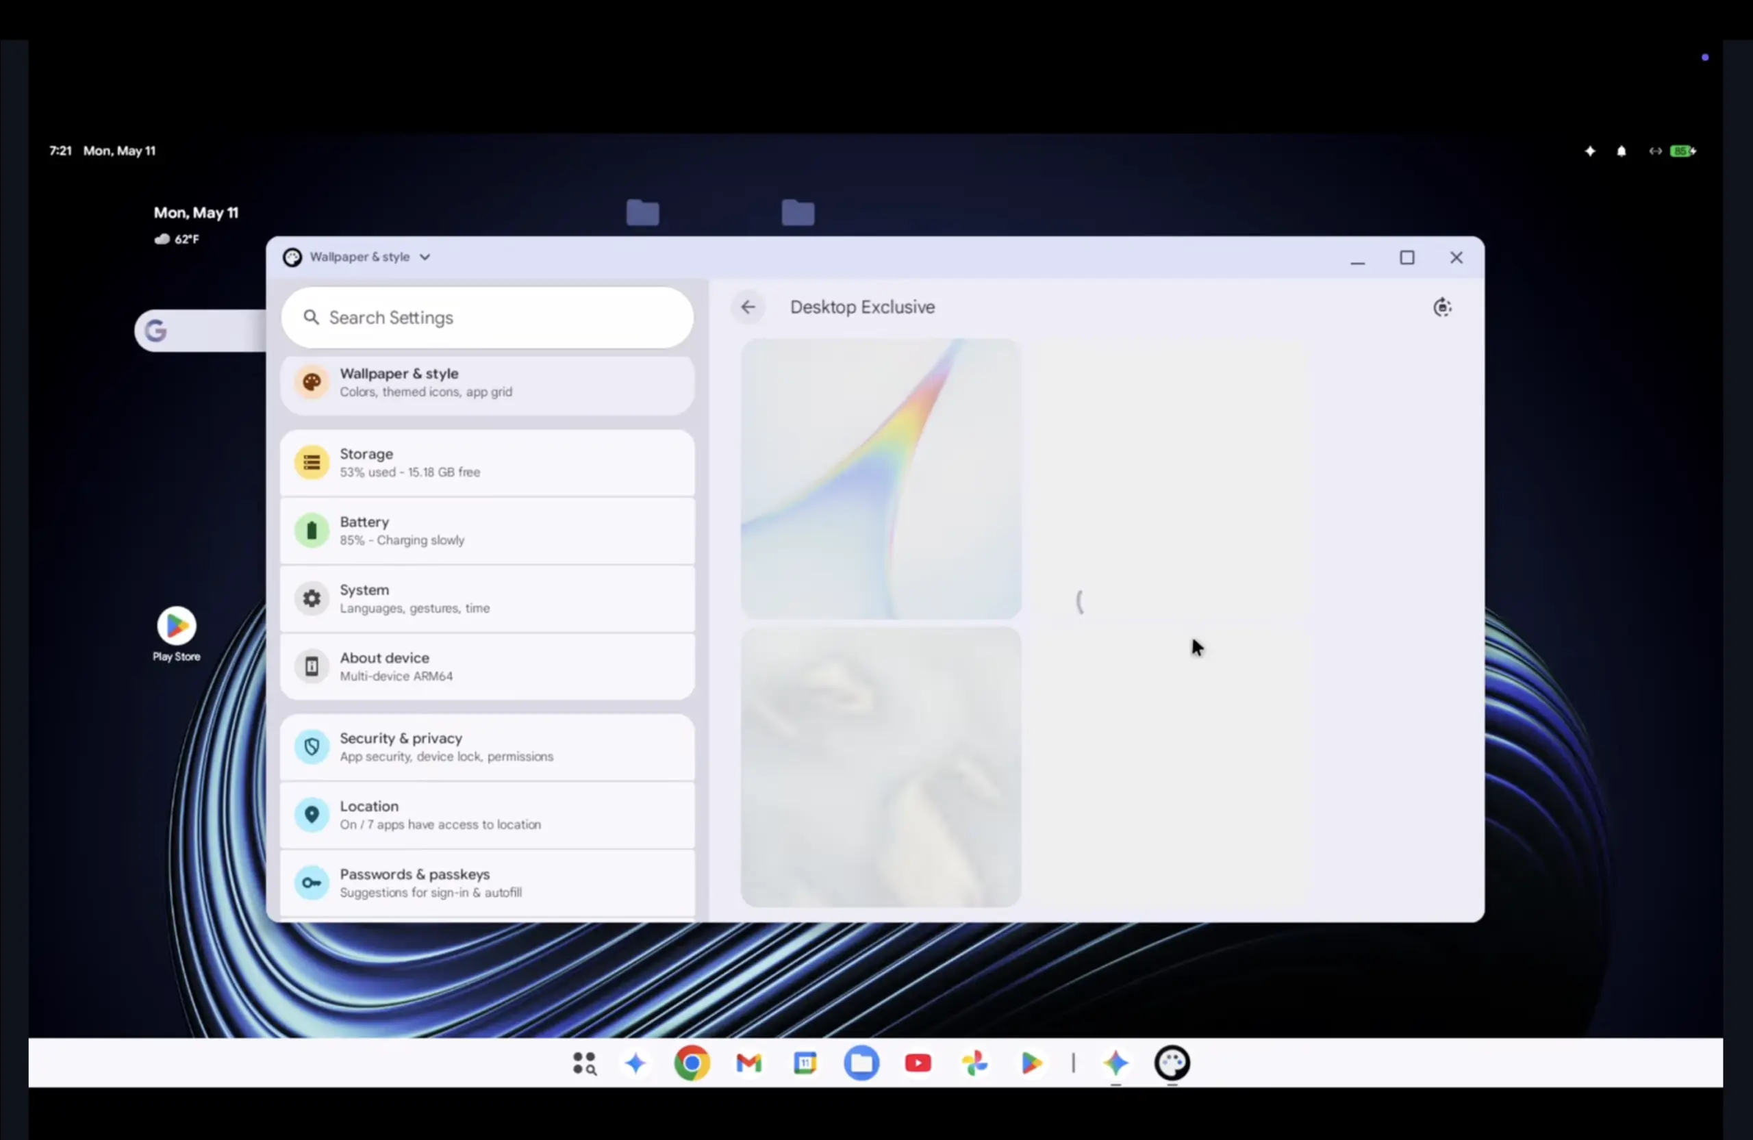Open the second desktop folder
The image size is (1753, 1140).
tap(798, 212)
